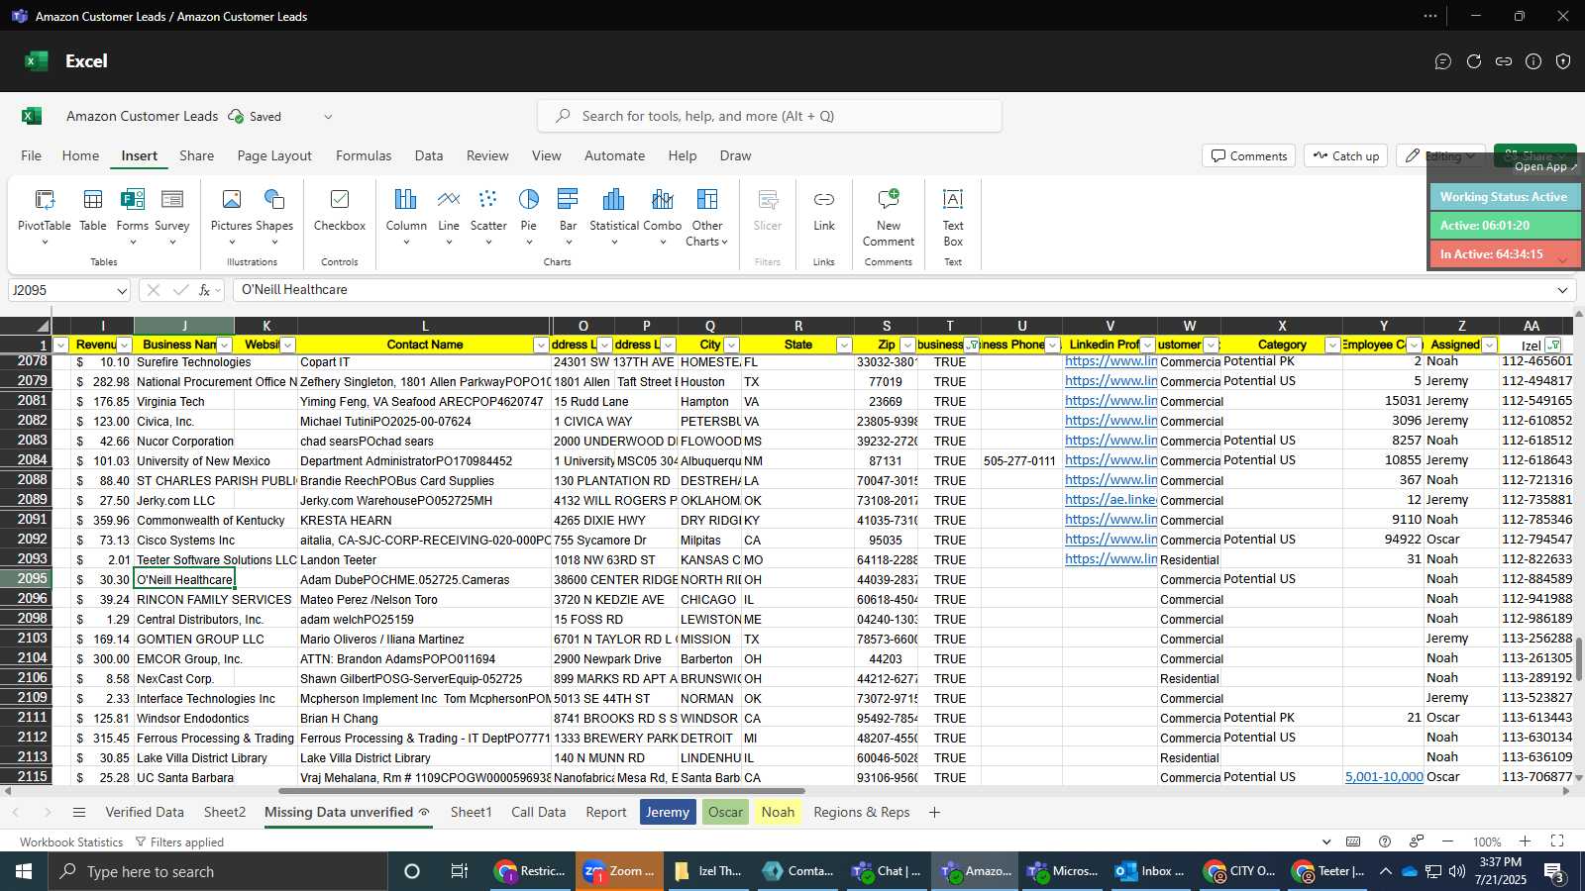Open the City column filter dropdown
This screenshot has width=1585, height=891.
(x=731, y=345)
